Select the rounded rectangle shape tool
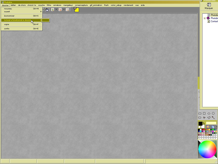 pyautogui.click(x=200, y=118)
